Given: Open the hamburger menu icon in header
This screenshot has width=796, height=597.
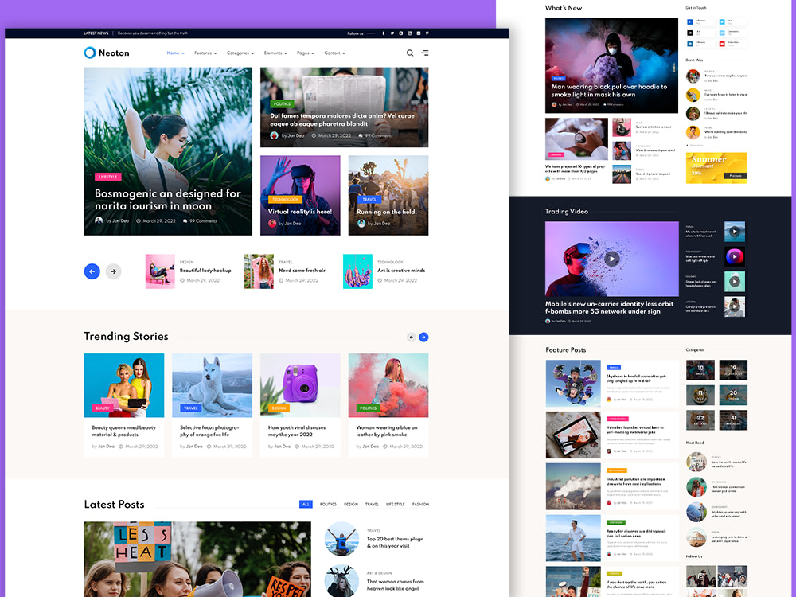Looking at the screenshot, I should pos(425,53).
